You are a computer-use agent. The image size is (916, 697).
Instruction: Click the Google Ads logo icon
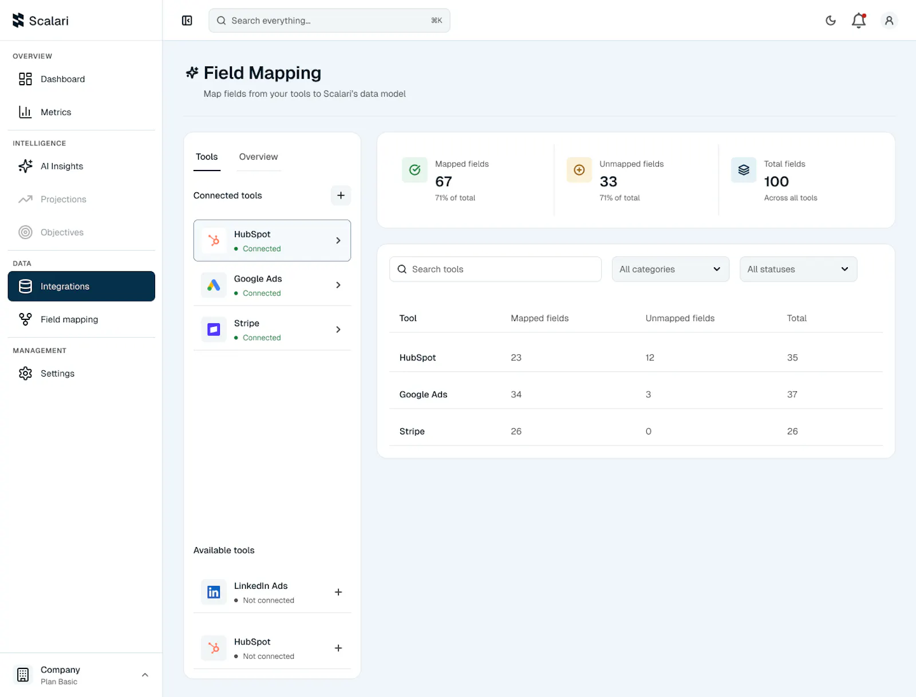tap(214, 285)
